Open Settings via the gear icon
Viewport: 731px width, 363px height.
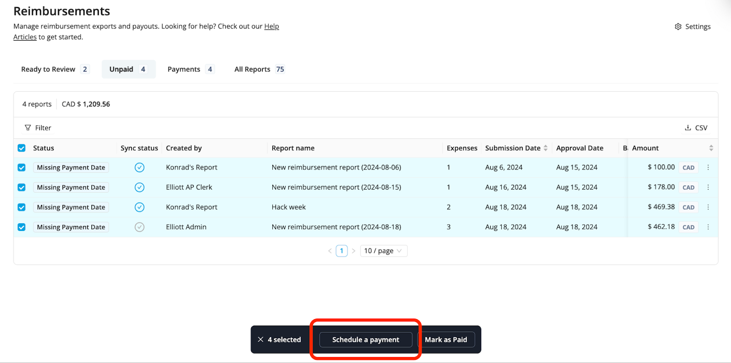pyautogui.click(x=678, y=26)
